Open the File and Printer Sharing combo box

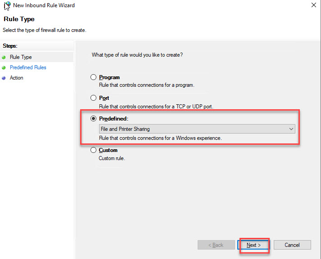click(x=194, y=129)
